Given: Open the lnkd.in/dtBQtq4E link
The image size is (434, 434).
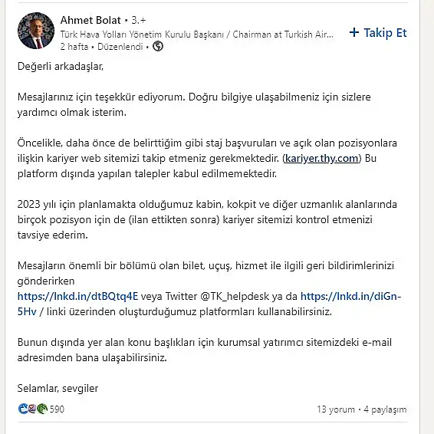Looking at the screenshot, I should click(77, 296).
